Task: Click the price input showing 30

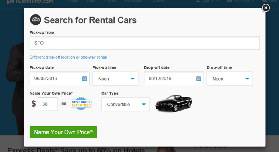Action: [48, 104]
